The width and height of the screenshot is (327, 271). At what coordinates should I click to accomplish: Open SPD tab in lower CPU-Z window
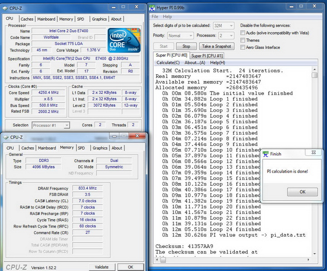(x=81, y=148)
